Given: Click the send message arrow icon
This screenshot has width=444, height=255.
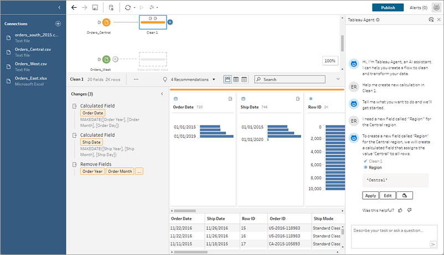Looking at the screenshot, I should pyautogui.click(x=433, y=244).
